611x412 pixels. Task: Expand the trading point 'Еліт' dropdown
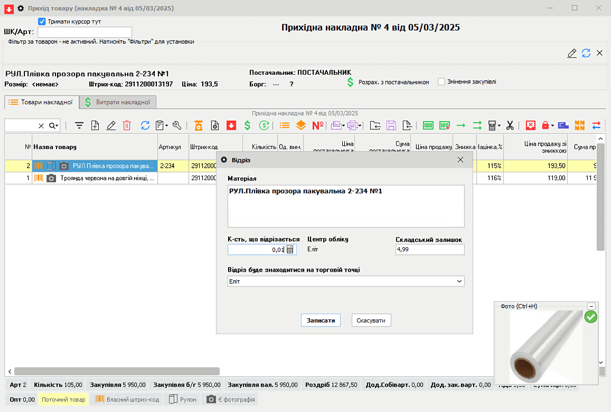point(459,281)
